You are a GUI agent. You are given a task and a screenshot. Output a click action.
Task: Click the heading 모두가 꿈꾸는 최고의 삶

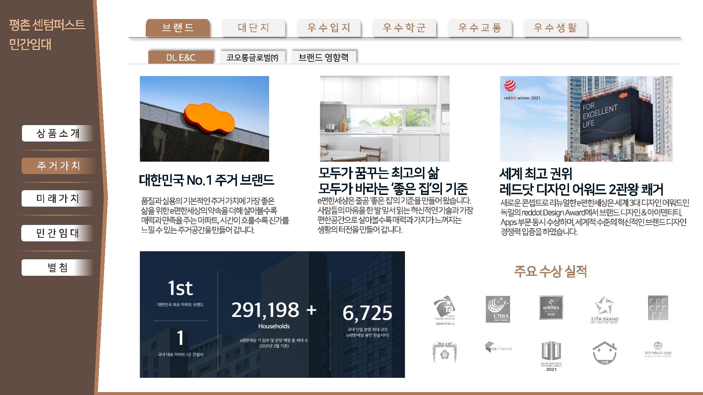379,173
